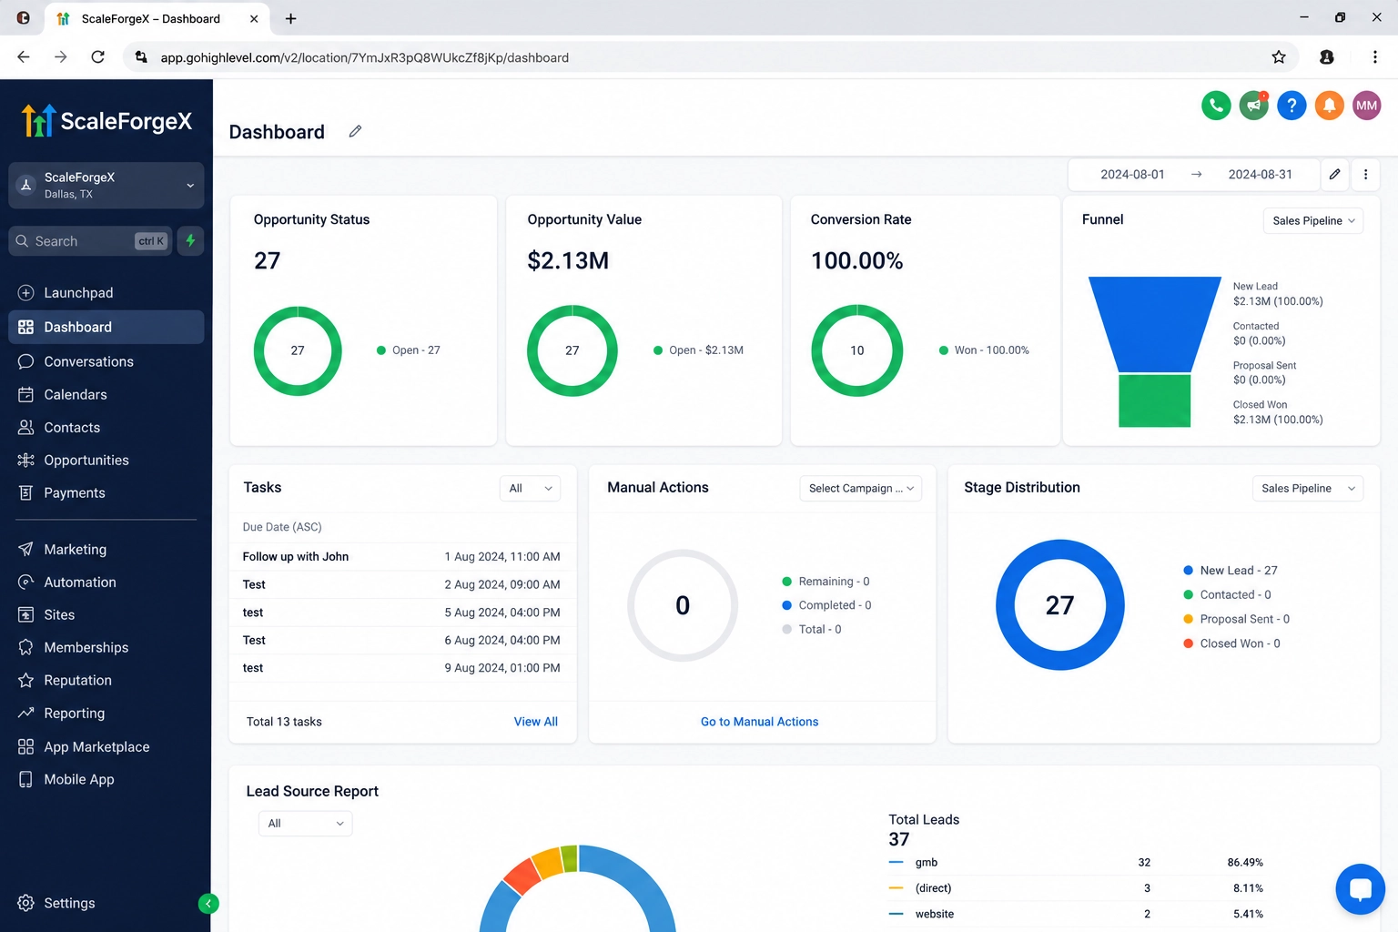Open Tasks All filter dropdown
This screenshot has height=932, width=1398.
[530, 488]
